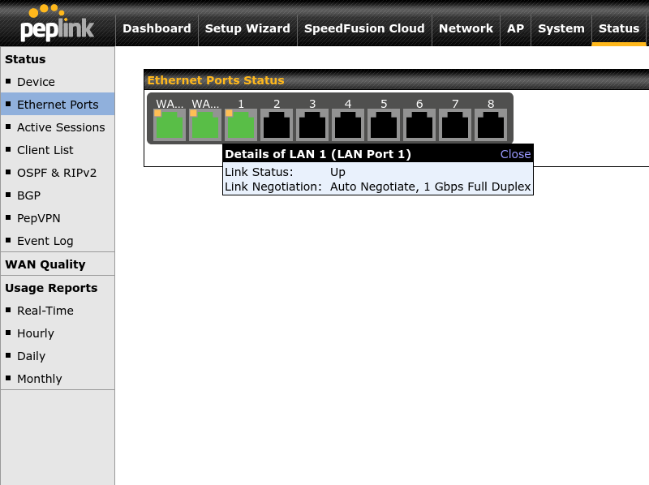This screenshot has width=649, height=485.
Task: Open the Setup Wizard
Action: 247,28
